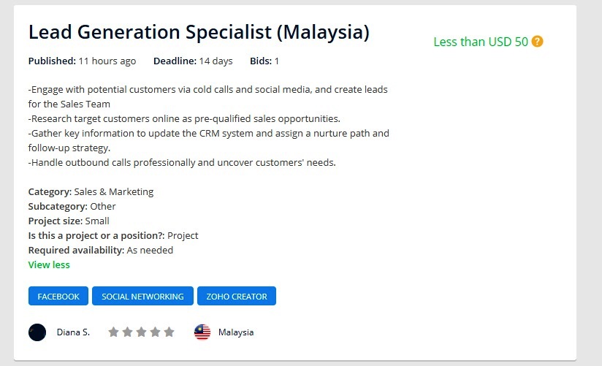Click the fourth rating star
Screen dimensions: 602x366
pyautogui.click(x=155, y=332)
